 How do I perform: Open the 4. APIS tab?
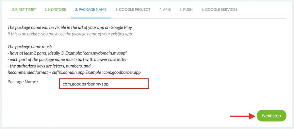(165, 9)
